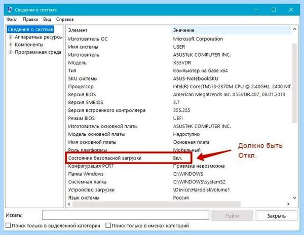The image size is (304, 235).
Task: Select the Папка Windows row
Action: click(179, 174)
